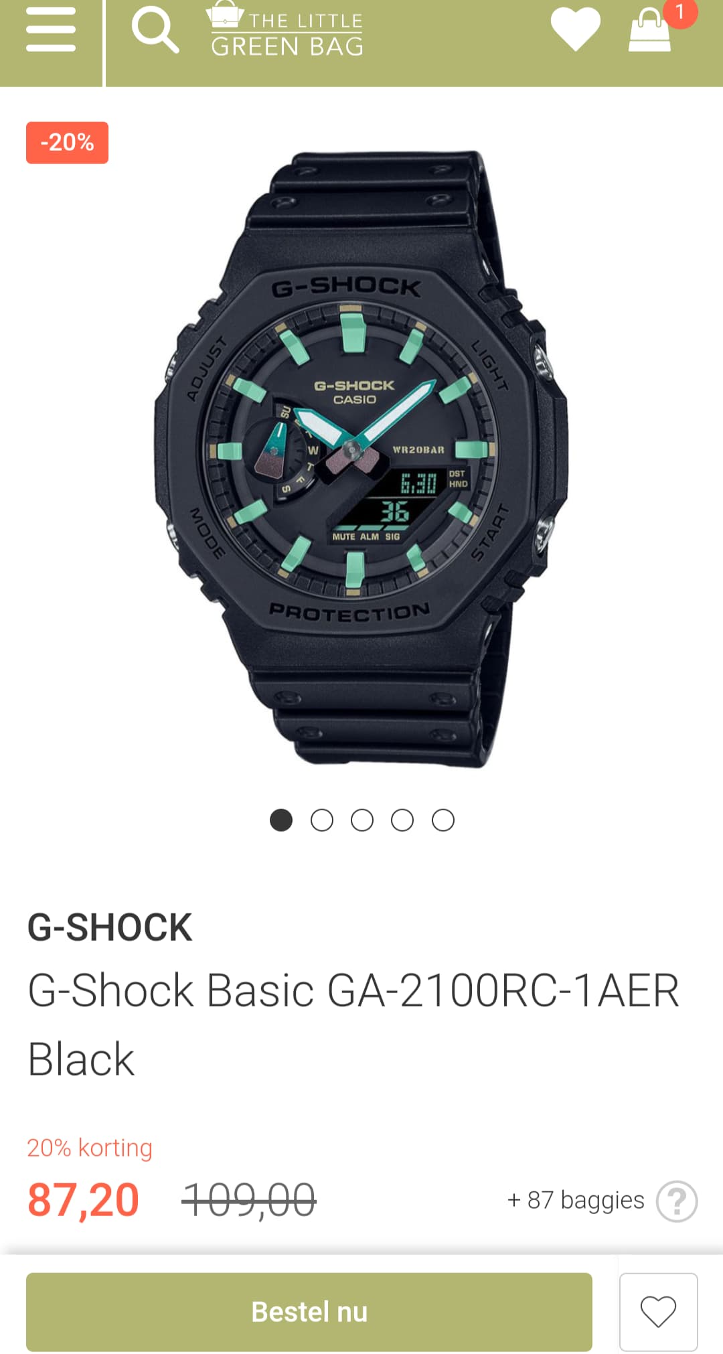Select second image carousel dot
Viewport: 723px width, 1354px height.
[322, 820]
